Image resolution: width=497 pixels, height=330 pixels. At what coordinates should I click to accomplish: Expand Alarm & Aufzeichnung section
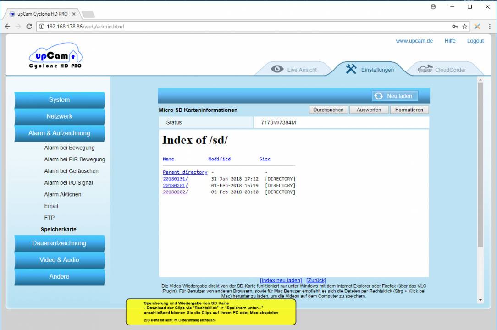(60, 133)
